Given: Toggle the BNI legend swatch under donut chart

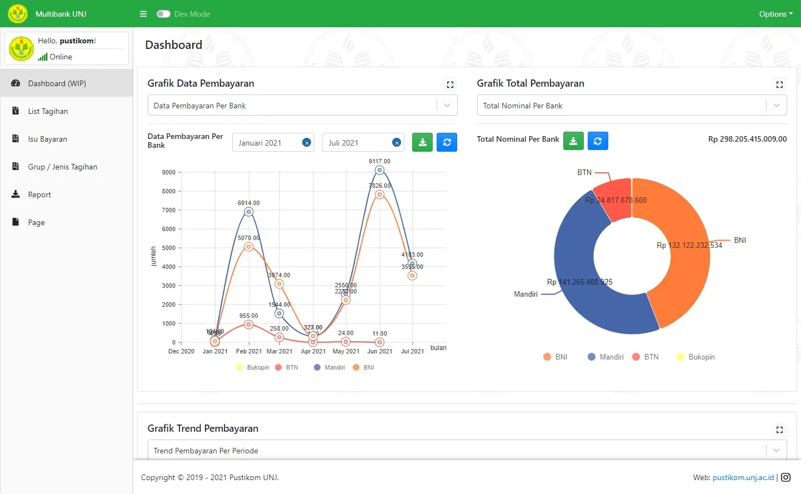Looking at the screenshot, I should point(547,357).
